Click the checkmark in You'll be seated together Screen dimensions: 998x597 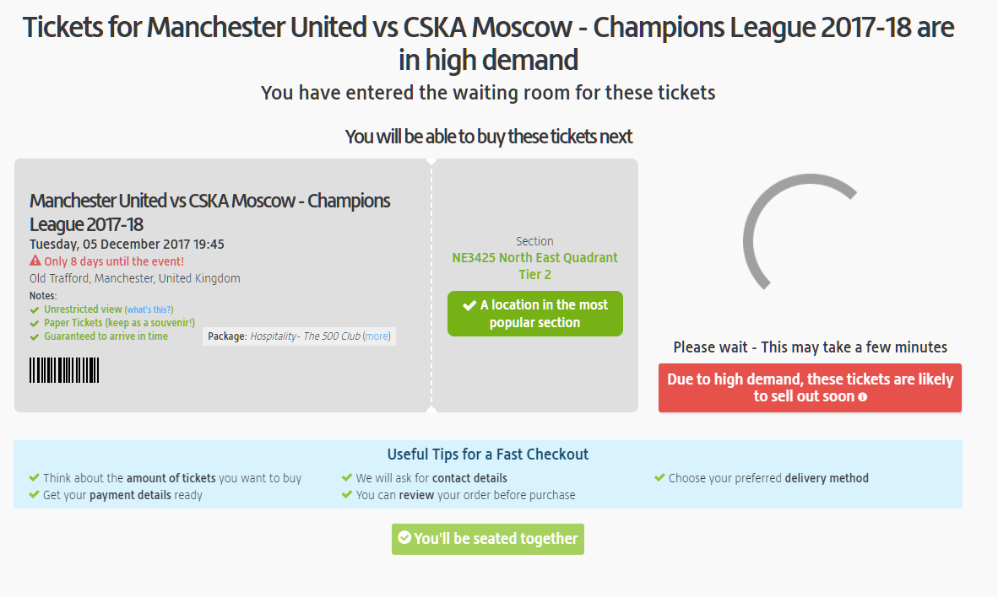pyautogui.click(x=404, y=539)
